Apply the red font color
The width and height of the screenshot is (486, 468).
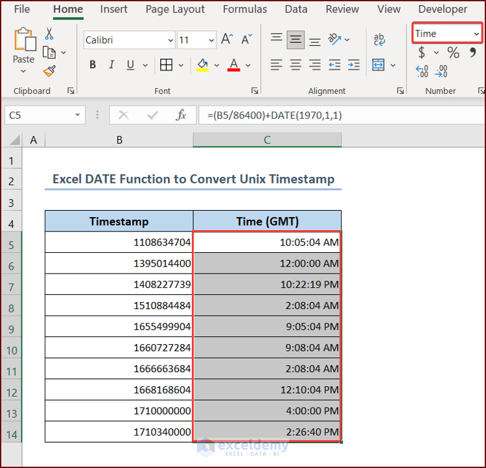[x=234, y=65]
